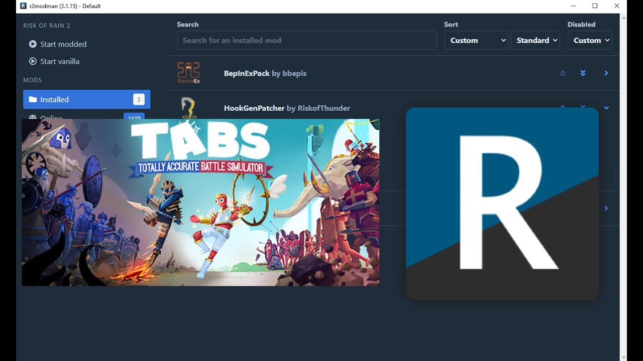
Task: Click the Disabled label above dropdown
Action: point(581,24)
